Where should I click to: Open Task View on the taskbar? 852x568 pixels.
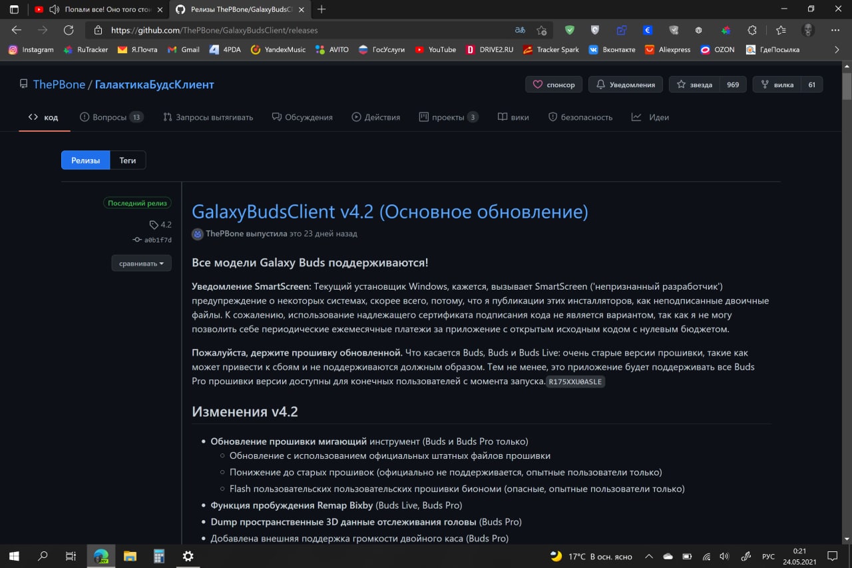(x=71, y=555)
